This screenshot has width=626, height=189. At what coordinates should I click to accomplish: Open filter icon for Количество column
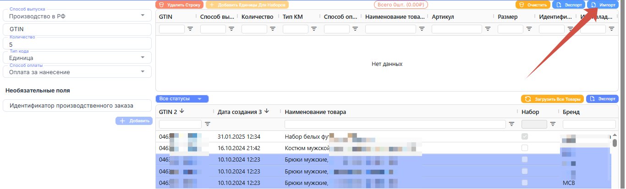coord(273,29)
